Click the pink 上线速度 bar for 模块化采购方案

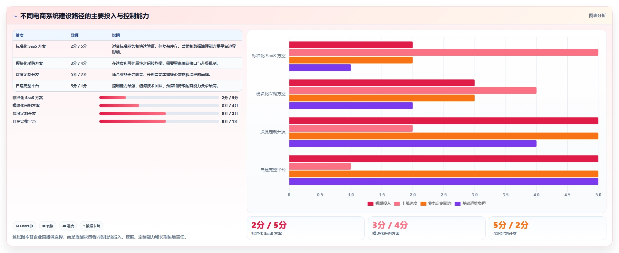pyautogui.click(x=413, y=90)
